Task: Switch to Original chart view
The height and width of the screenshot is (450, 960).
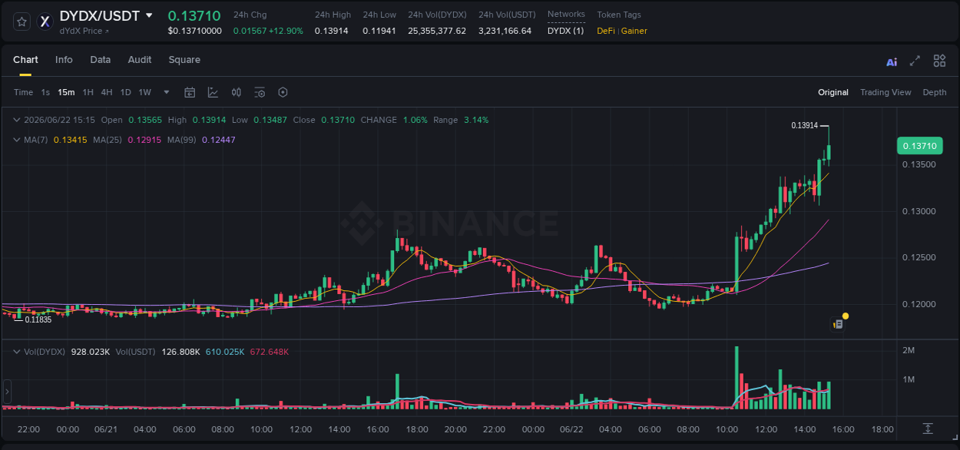Action: 833,92
